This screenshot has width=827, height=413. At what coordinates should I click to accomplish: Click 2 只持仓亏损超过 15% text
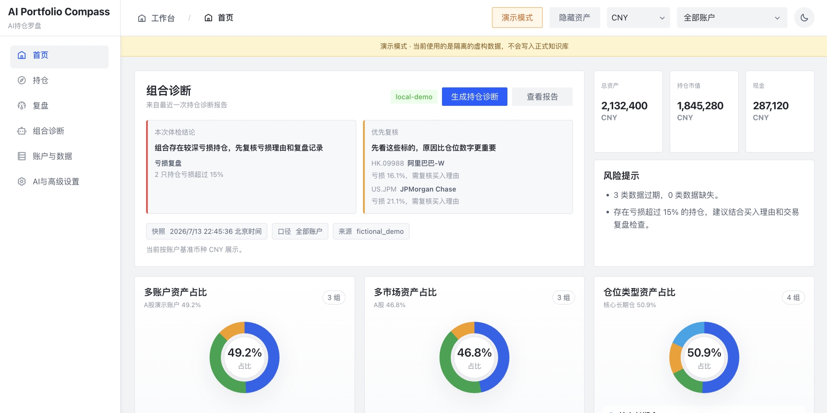[x=189, y=175]
